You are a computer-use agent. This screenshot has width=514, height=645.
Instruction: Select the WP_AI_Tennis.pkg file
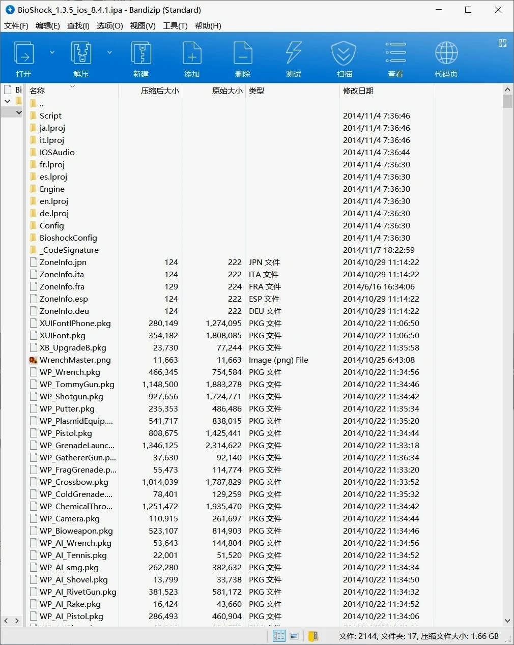click(73, 555)
